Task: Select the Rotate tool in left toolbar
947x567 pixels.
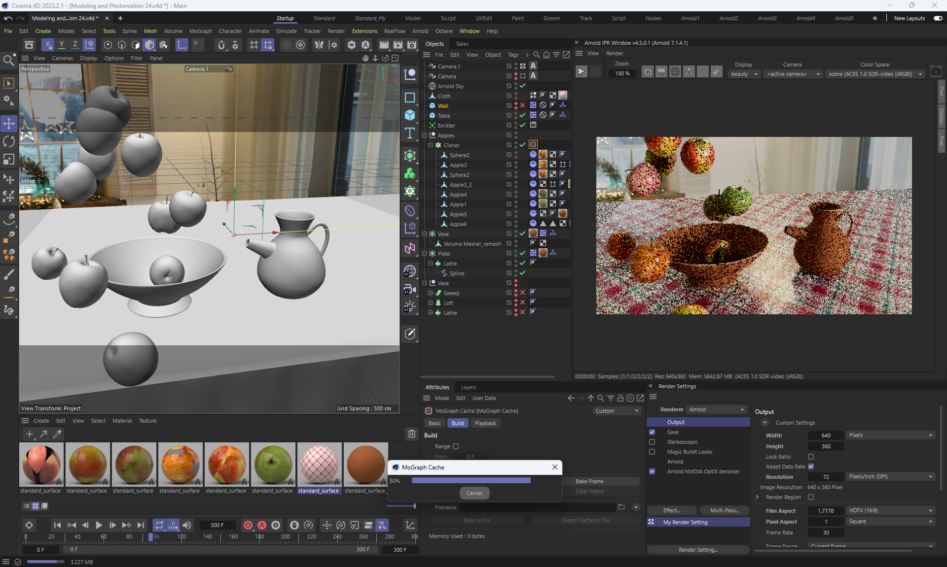Action: (x=9, y=141)
